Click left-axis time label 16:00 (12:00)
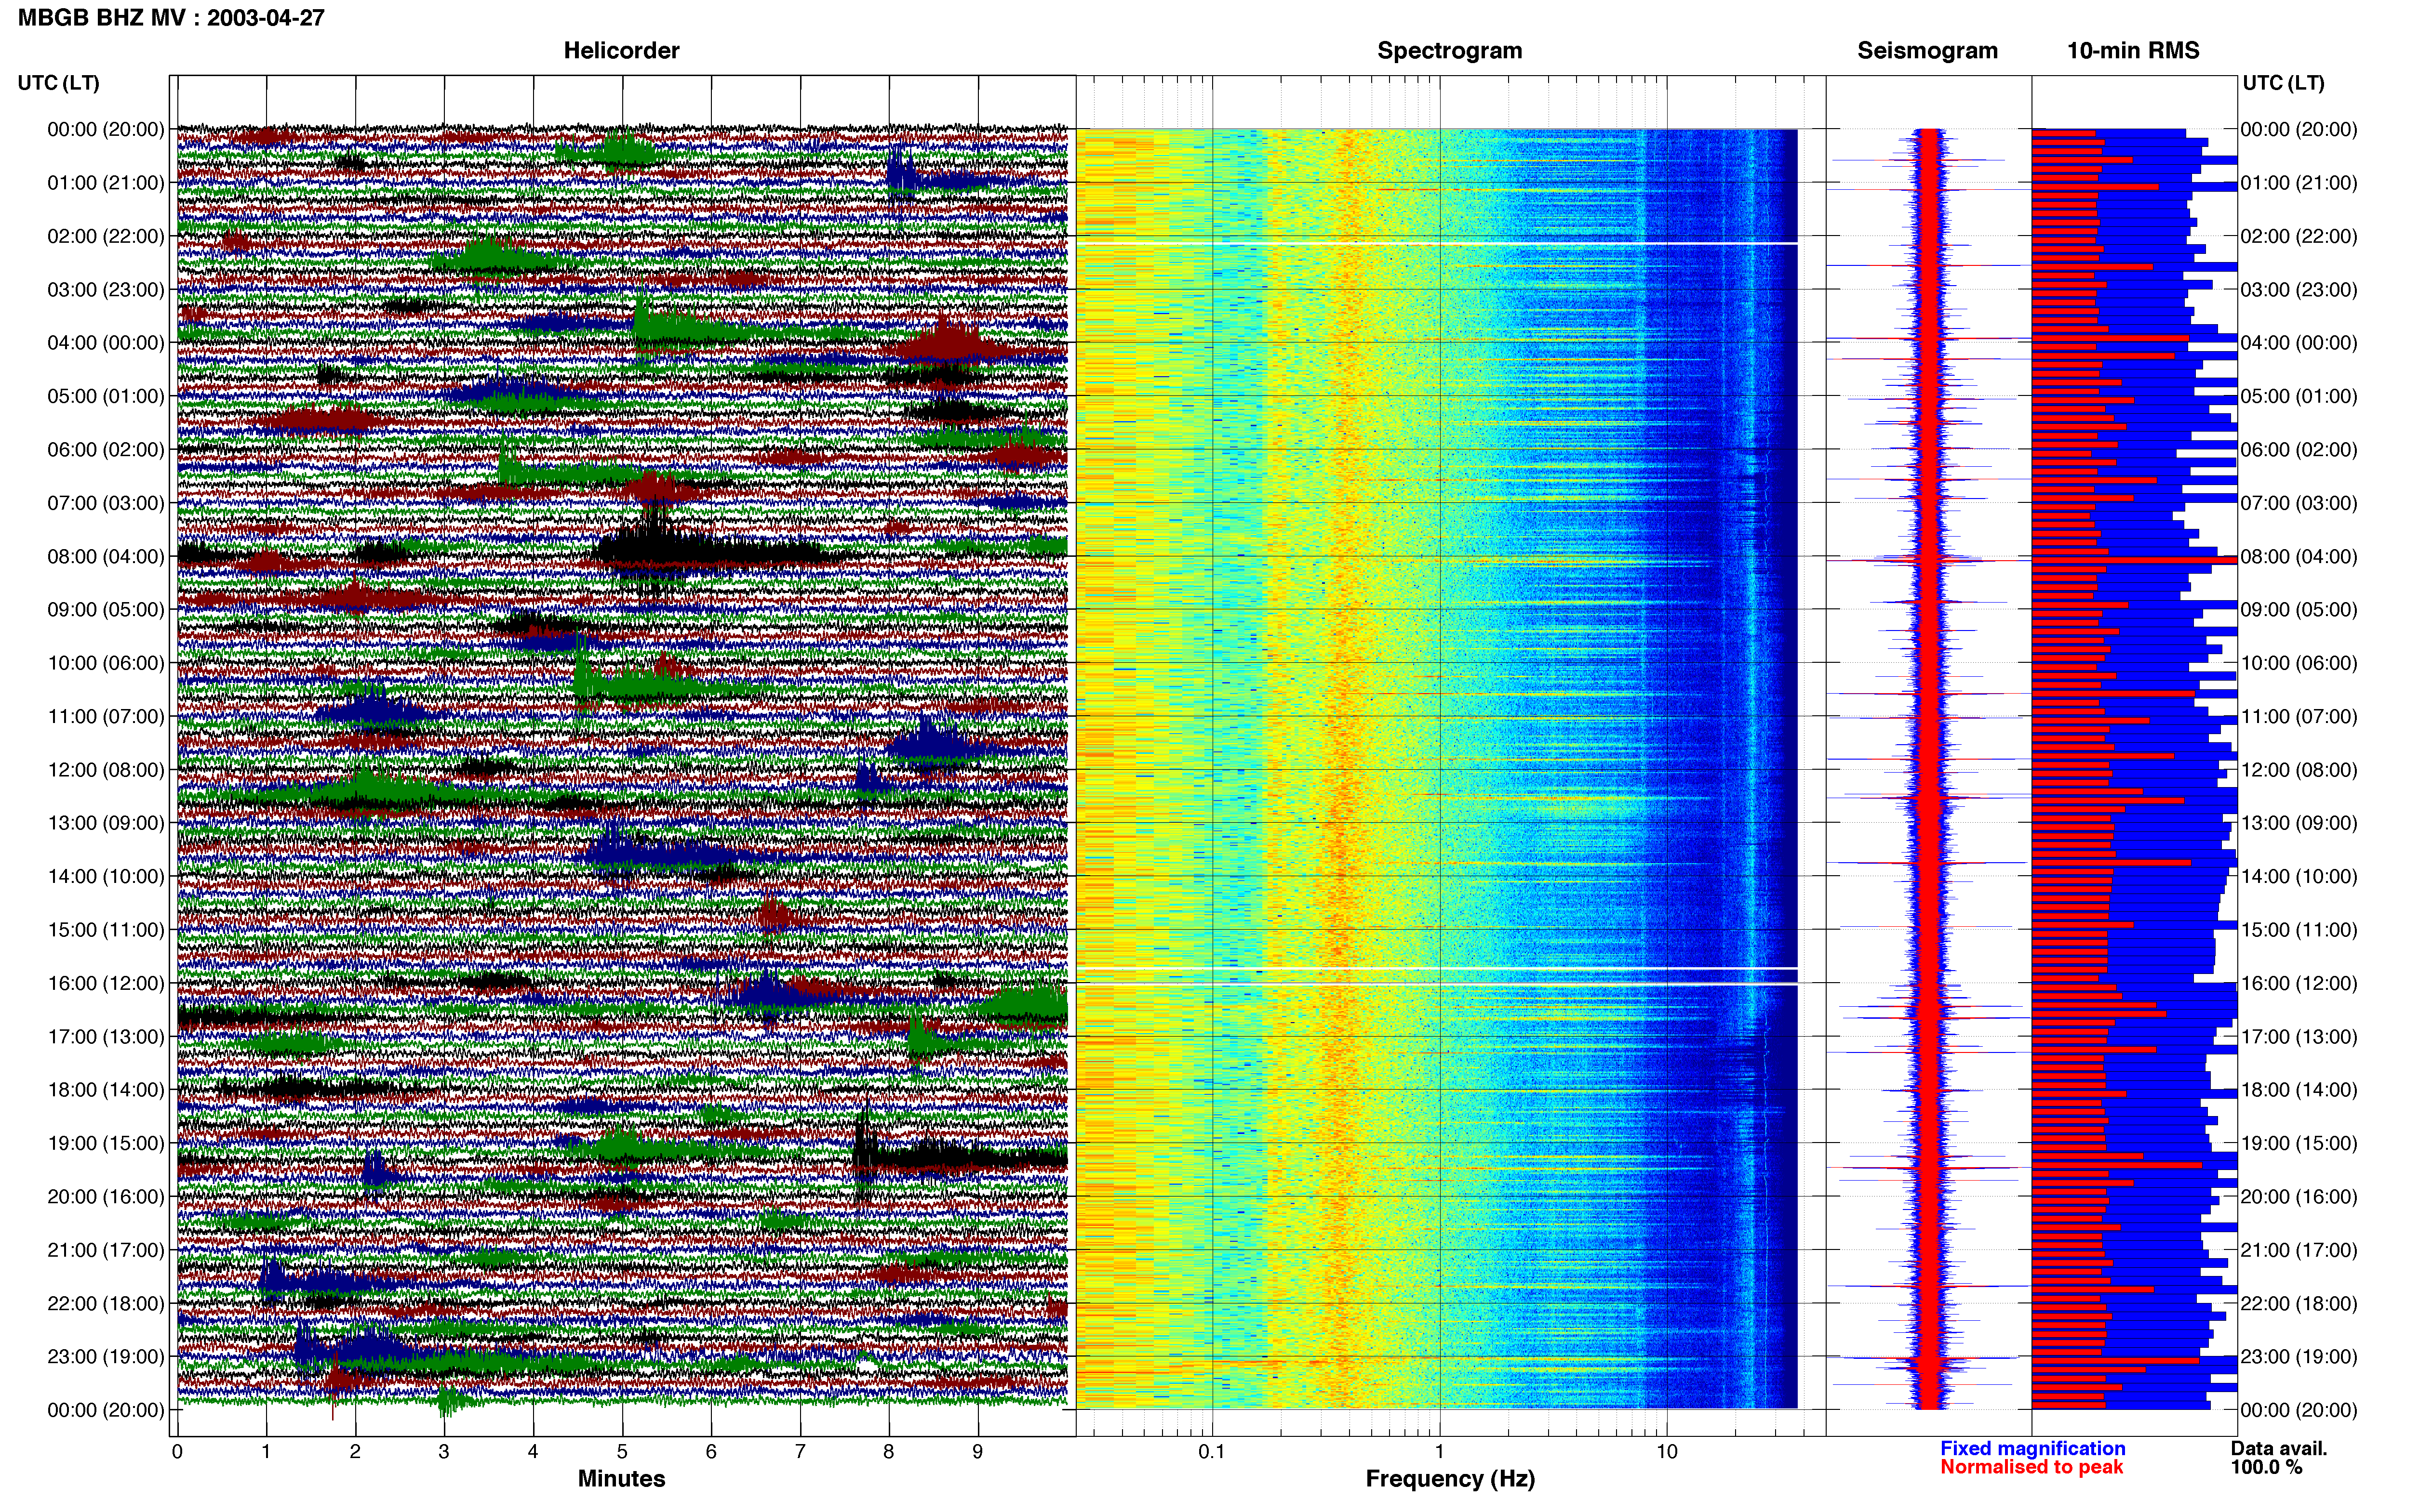 click(x=106, y=984)
